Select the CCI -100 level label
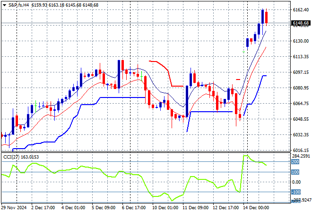Screen dimensions: 312x213 (296, 192)
